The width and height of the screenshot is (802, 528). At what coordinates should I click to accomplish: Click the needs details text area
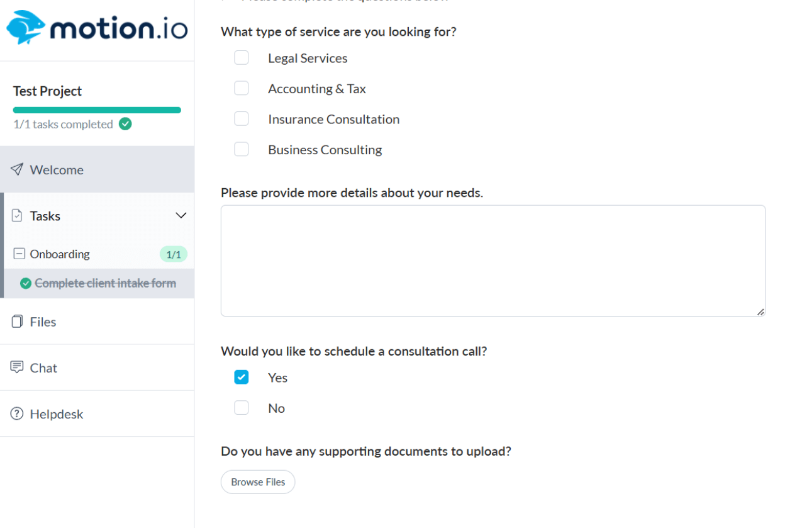tap(493, 261)
